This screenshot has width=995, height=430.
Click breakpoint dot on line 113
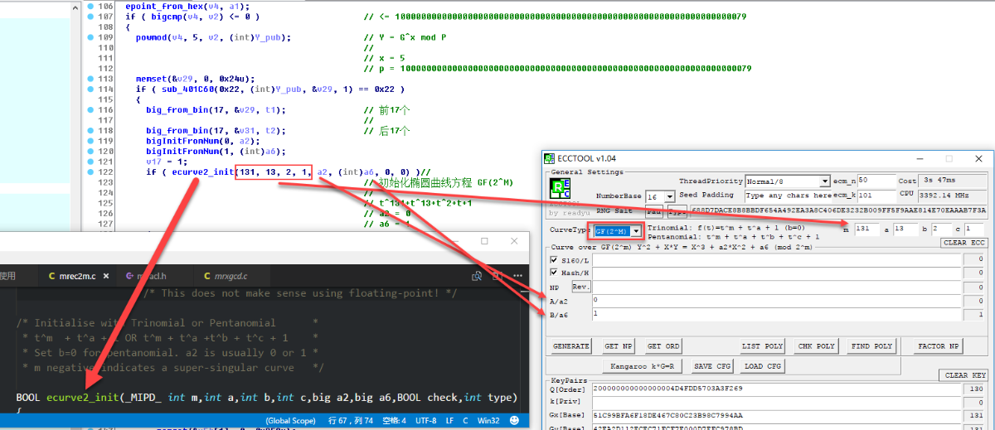[x=90, y=79]
